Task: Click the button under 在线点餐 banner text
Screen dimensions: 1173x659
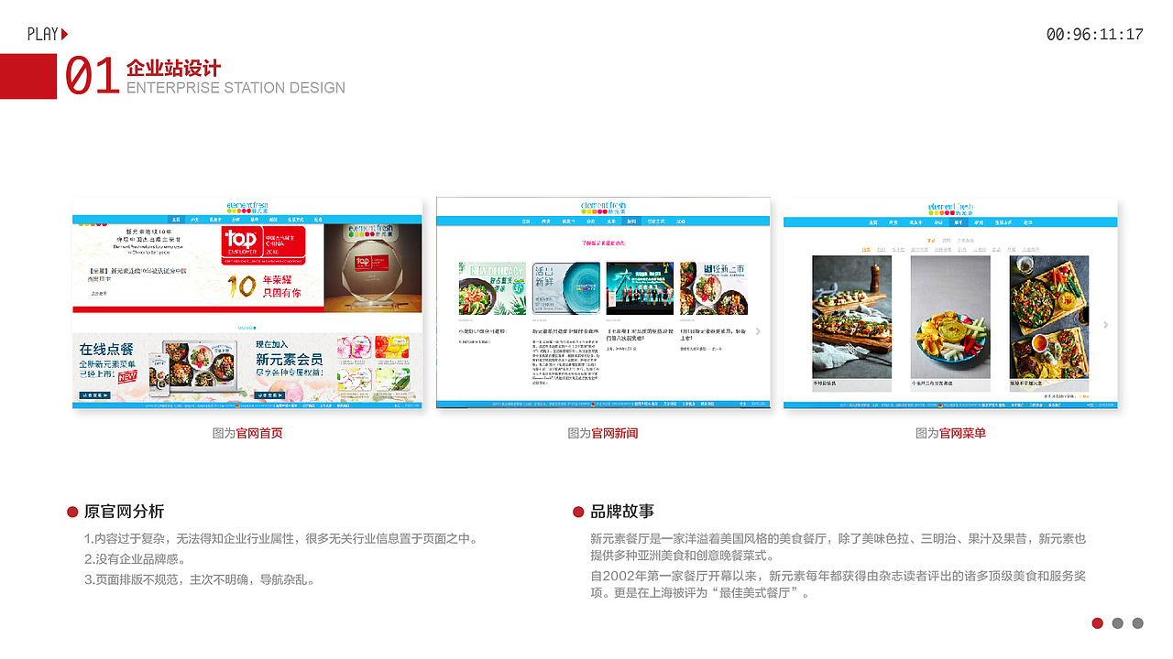Action: click(x=95, y=395)
